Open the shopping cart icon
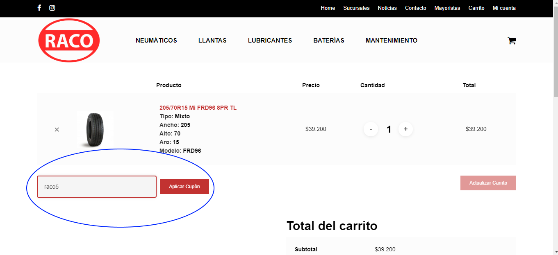 [512, 41]
